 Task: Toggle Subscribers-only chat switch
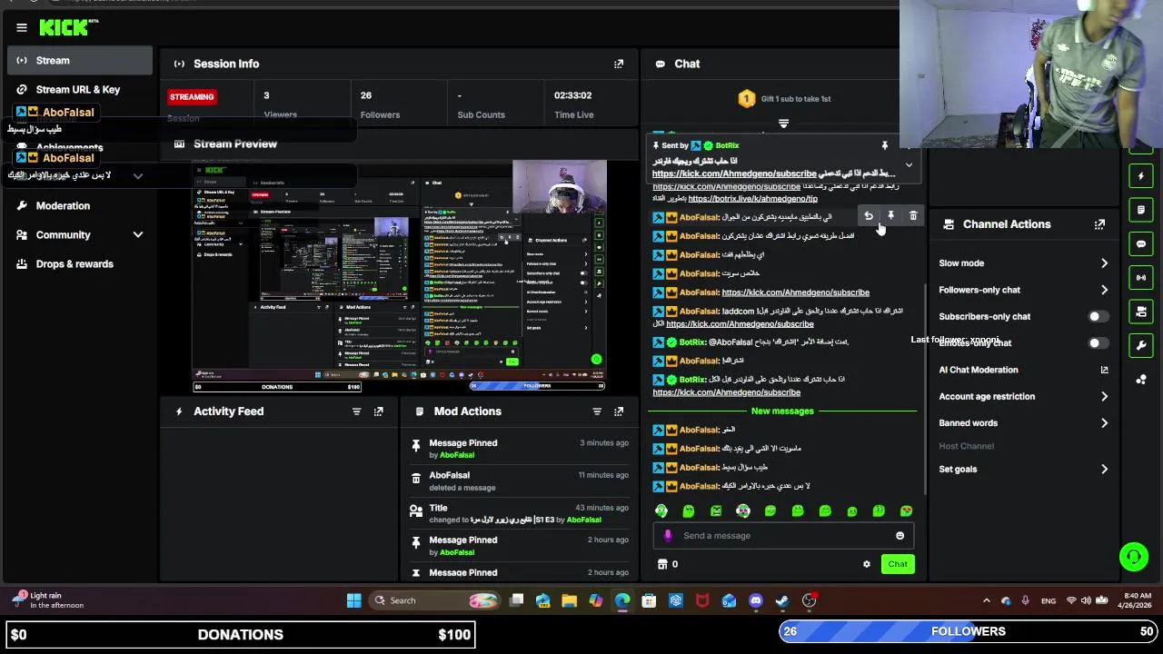point(1098,317)
